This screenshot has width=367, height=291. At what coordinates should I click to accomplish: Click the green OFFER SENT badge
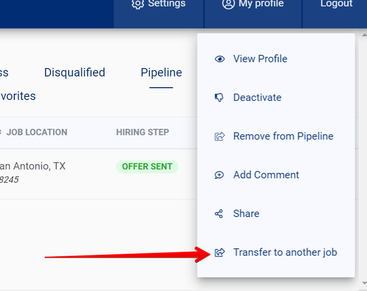point(147,167)
